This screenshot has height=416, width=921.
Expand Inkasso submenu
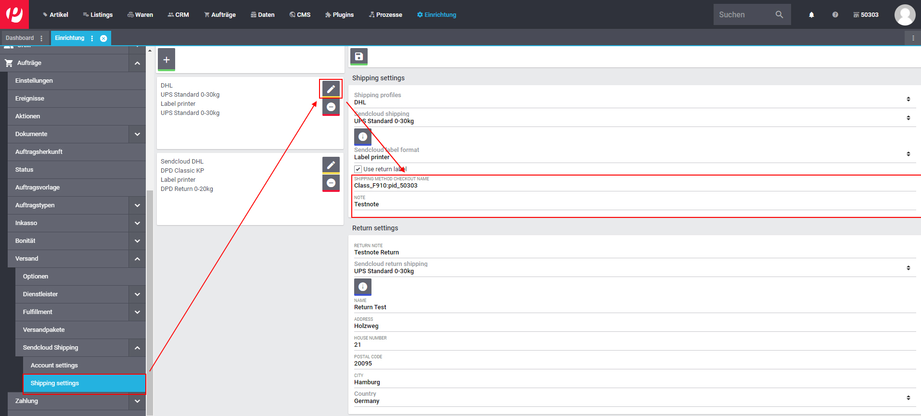[x=137, y=223]
